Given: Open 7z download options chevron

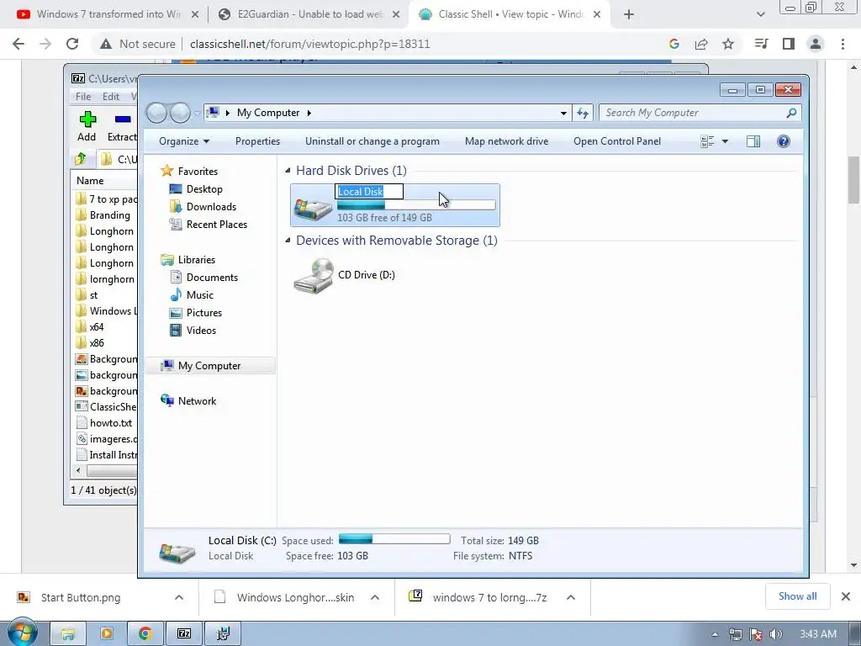Looking at the screenshot, I should click(571, 597).
